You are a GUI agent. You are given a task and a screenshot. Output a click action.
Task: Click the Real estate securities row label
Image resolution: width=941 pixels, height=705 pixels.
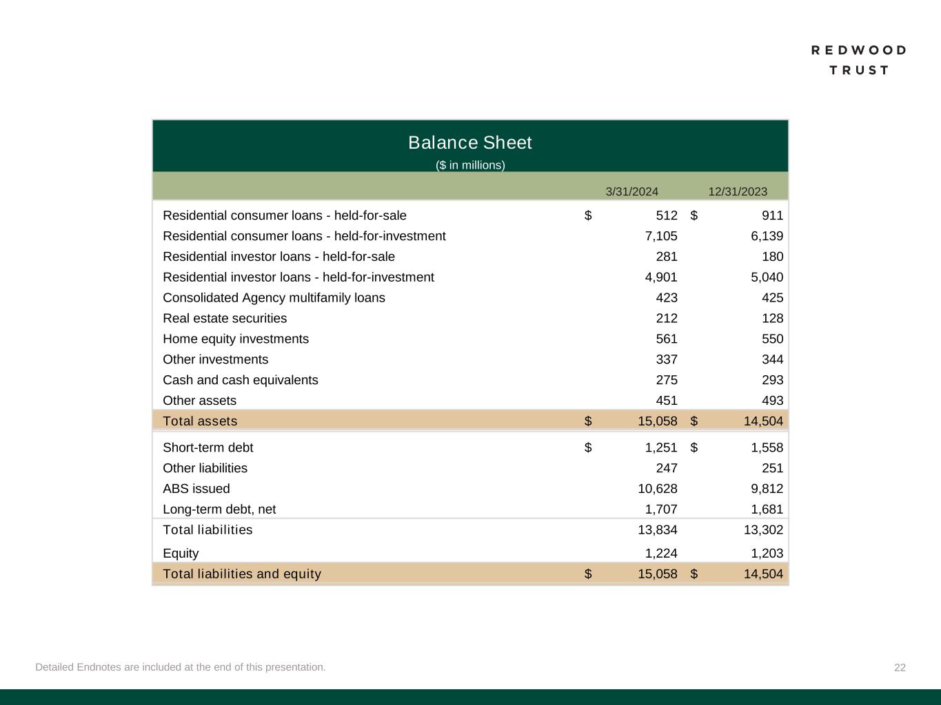point(225,318)
